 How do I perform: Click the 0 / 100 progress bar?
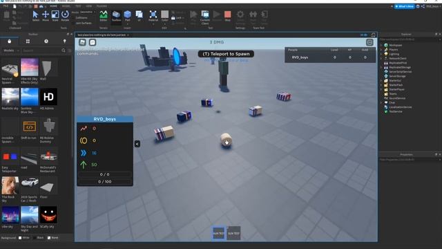tap(104, 181)
